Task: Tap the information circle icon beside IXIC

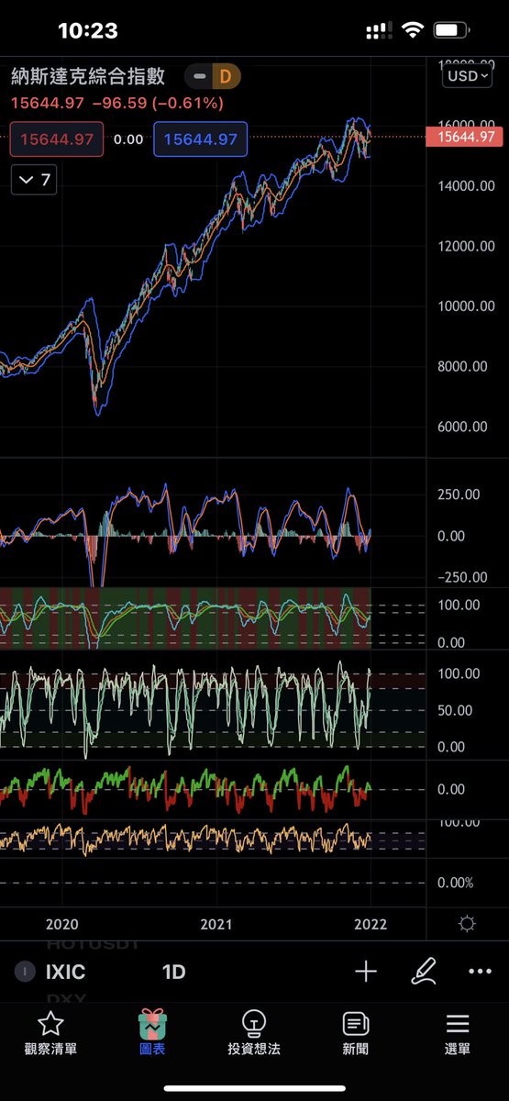Action: (x=24, y=972)
